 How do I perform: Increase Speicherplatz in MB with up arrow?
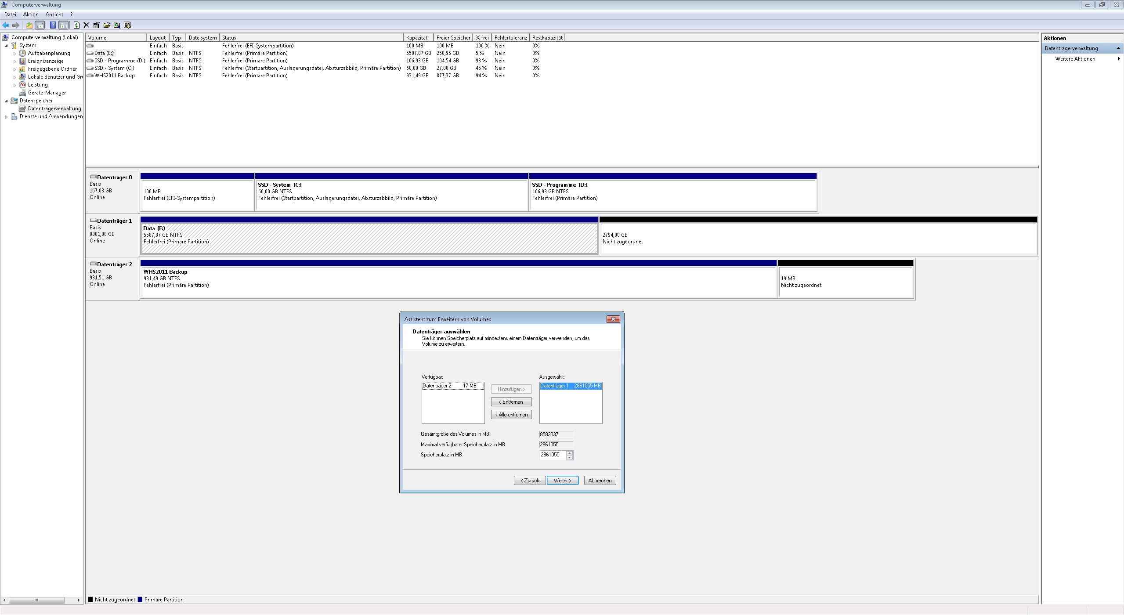(x=570, y=453)
